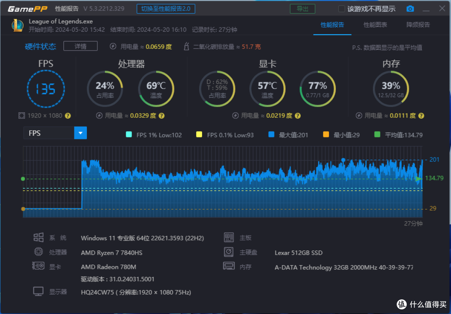Click the League of Legends game icon
The width and height of the screenshot is (451, 314).
pyautogui.click(x=18, y=25)
